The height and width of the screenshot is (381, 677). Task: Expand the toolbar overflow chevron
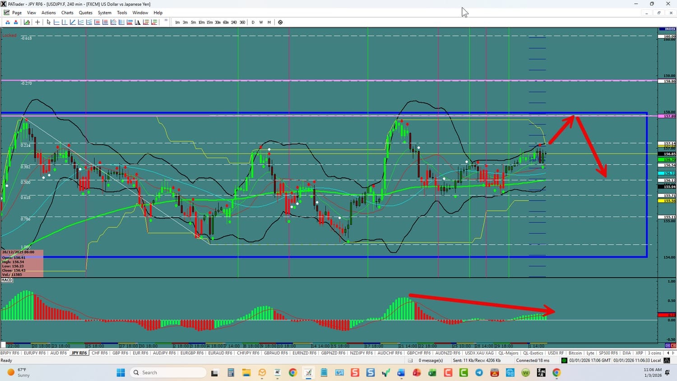coord(166,21)
